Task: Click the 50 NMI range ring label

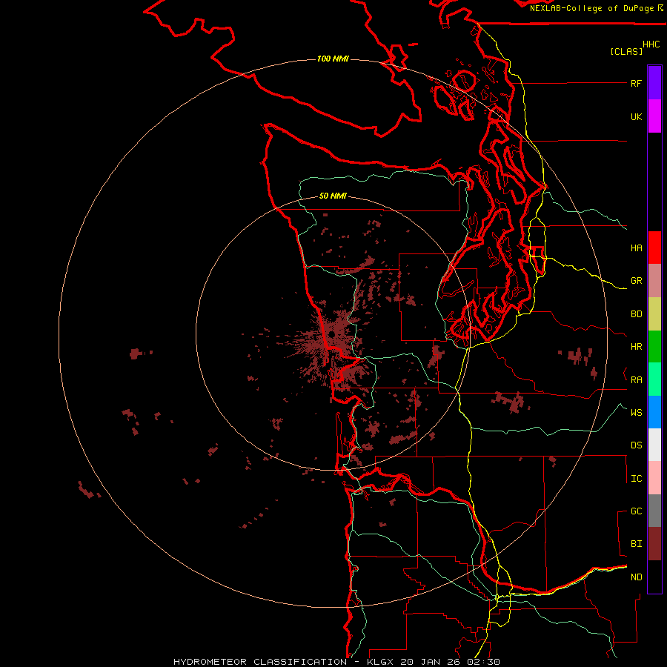Action: click(x=333, y=196)
